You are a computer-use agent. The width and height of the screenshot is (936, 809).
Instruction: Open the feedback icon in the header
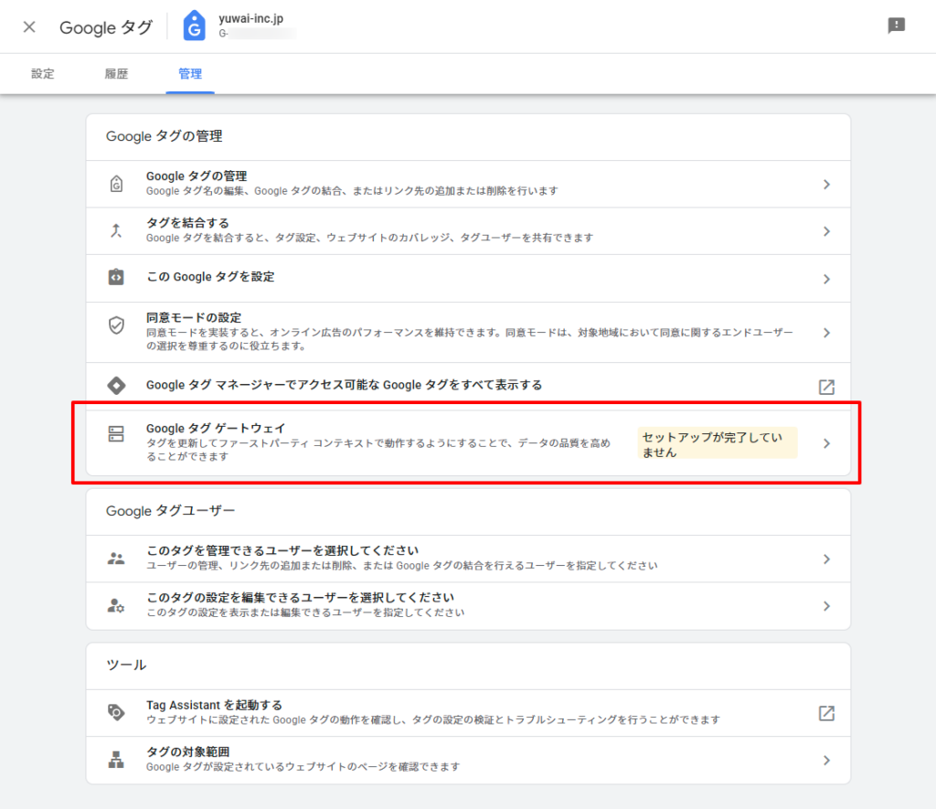point(896,26)
